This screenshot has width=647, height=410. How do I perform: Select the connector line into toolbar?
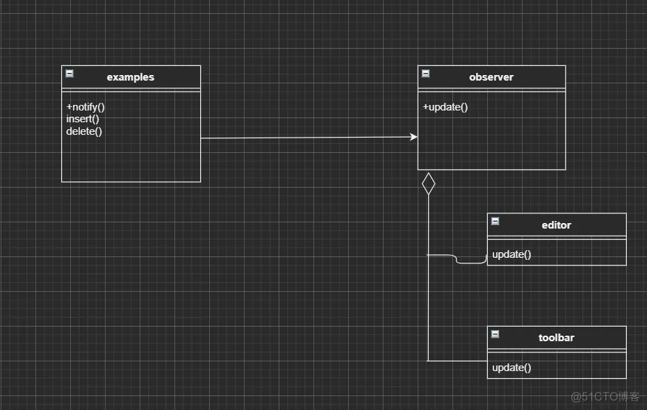(x=457, y=361)
